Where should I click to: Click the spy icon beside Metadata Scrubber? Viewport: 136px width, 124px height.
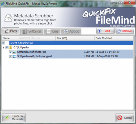pos(8,18)
